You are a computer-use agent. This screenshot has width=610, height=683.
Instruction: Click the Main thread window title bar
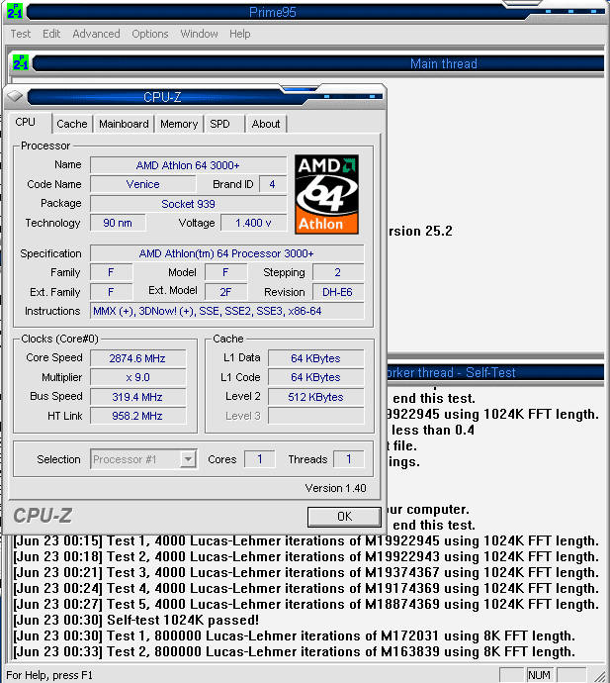click(x=318, y=63)
